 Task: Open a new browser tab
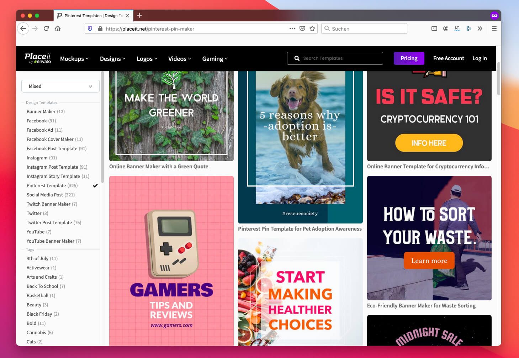[x=139, y=15]
